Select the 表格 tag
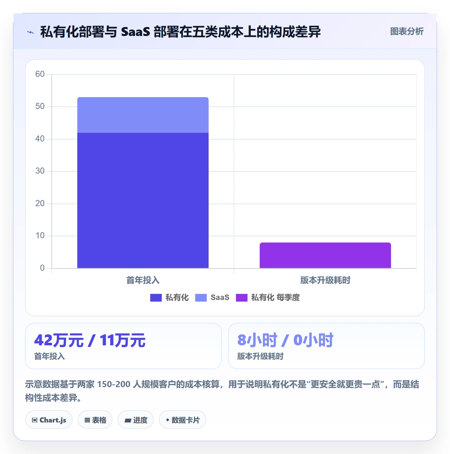Screen dimensions: 450x454 (95, 420)
